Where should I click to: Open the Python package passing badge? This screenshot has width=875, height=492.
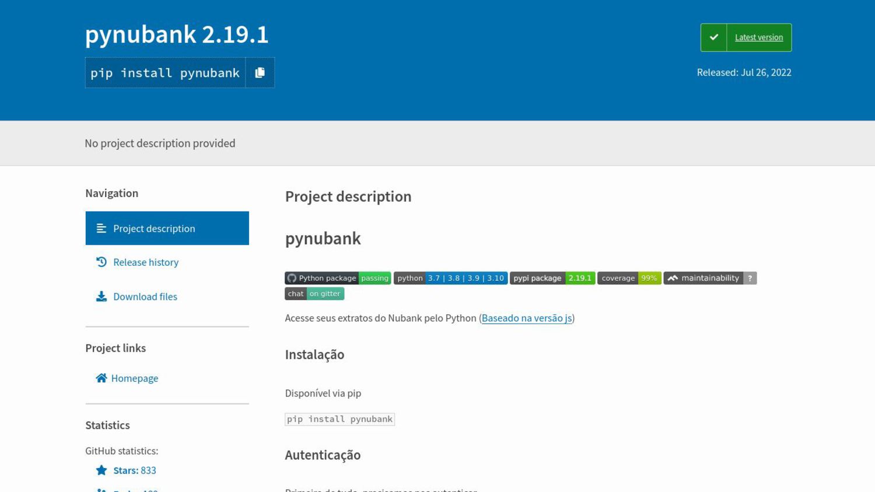coord(338,278)
